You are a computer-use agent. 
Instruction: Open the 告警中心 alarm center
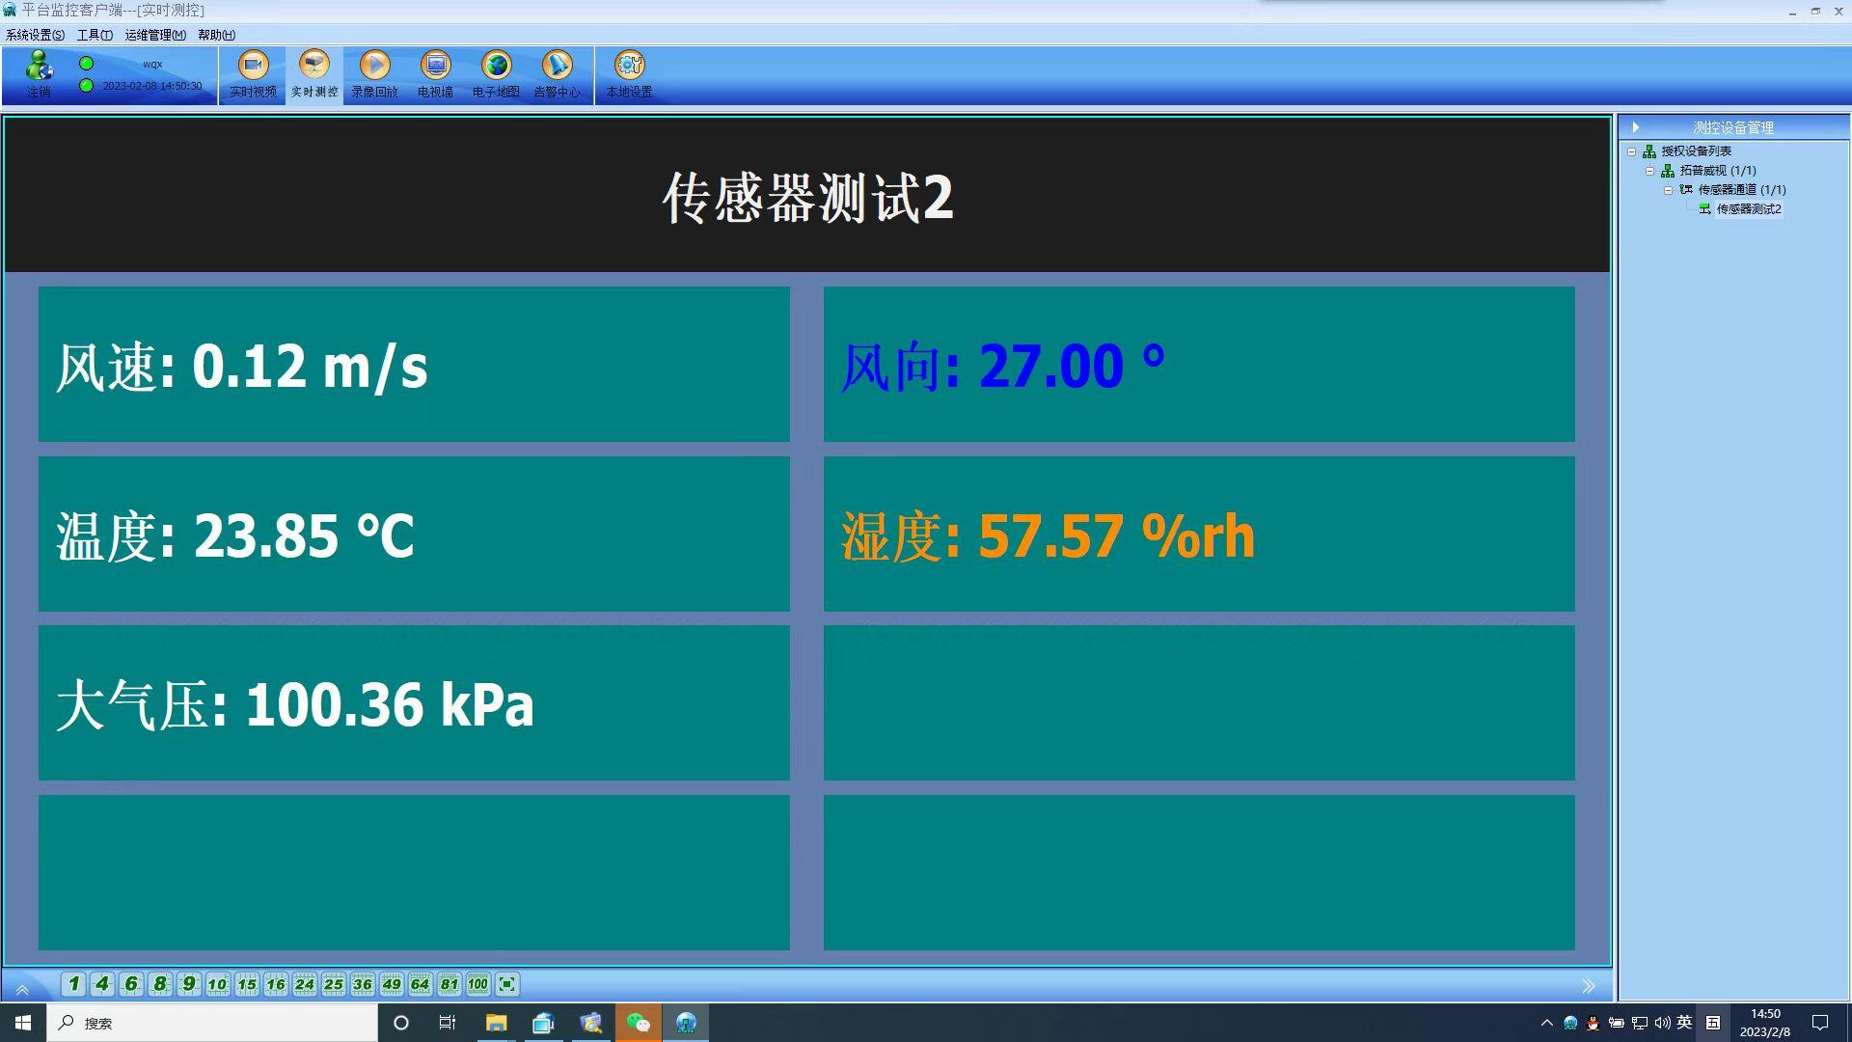pyautogui.click(x=557, y=74)
